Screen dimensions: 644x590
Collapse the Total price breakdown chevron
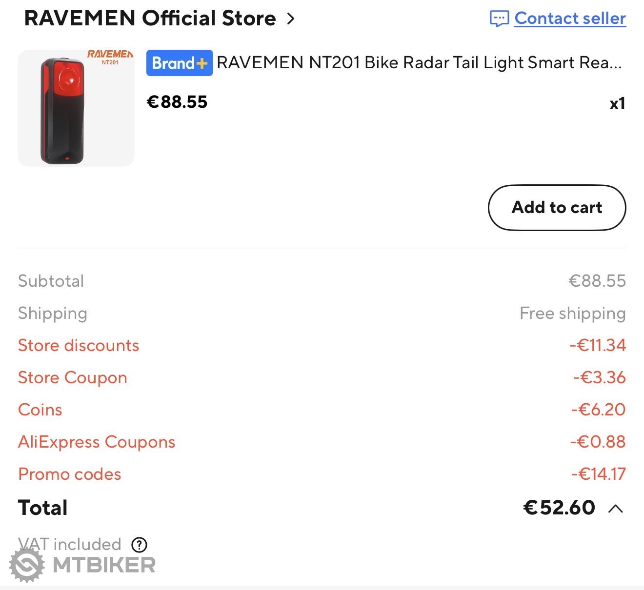pyautogui.click(x=616, y=509)
